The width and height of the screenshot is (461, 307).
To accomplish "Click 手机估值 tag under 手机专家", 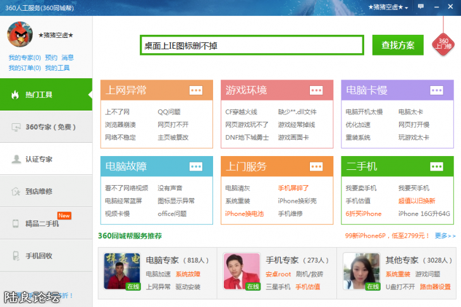I will (x=307, y=287).
